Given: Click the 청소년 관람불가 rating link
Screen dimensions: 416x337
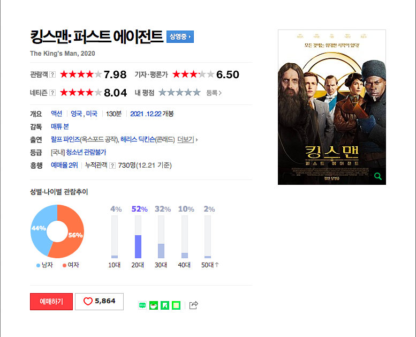Looking at the screenshot, I should point(86,152).
